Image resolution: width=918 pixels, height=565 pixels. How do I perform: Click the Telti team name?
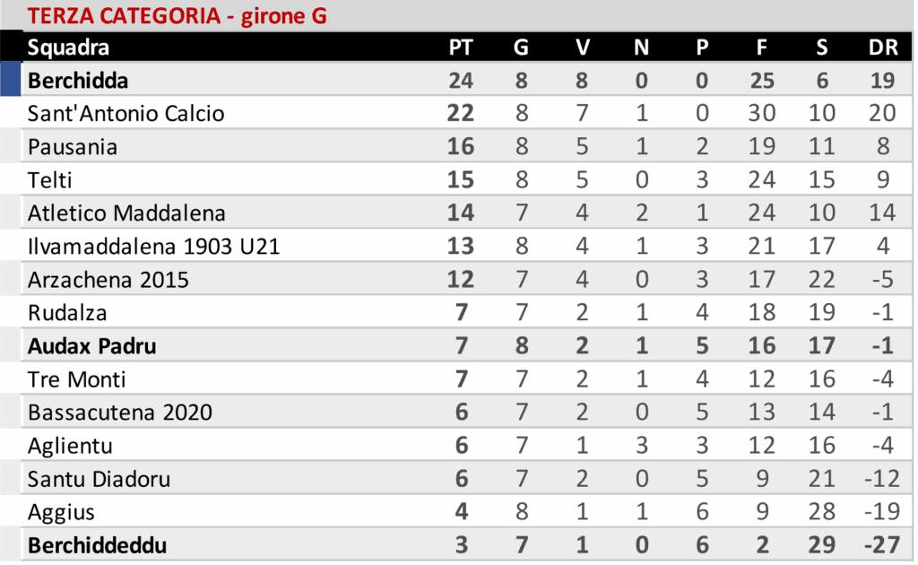(50, 180)
